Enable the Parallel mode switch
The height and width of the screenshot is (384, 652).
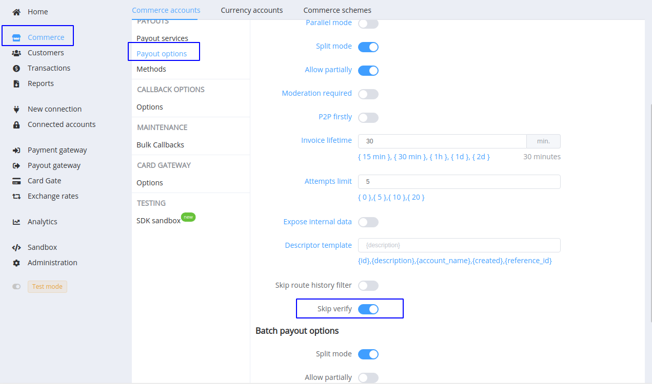[368, 24]
